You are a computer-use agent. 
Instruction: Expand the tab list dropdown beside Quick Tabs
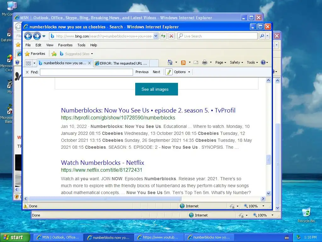coord(35,63)
